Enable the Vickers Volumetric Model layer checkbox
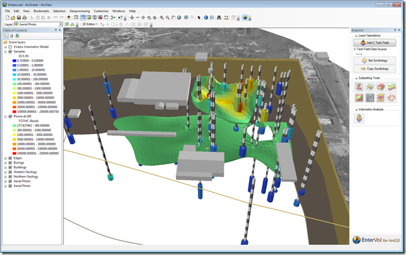Viewport: 406px width, 255px height. click(x=9, y=47)
